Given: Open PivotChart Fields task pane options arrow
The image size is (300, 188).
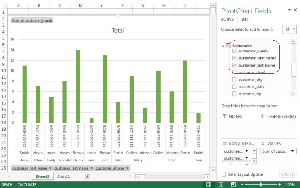Looking at the screenshot, I should (x=290, y=10).
